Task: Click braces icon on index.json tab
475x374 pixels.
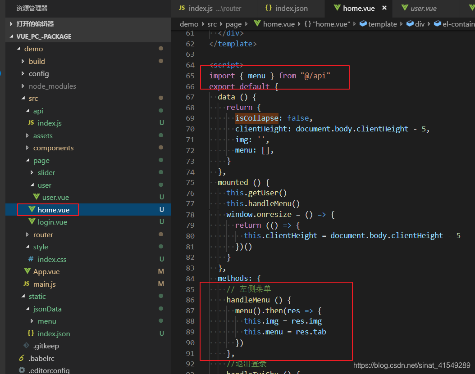Action: [x=269, y=8]
